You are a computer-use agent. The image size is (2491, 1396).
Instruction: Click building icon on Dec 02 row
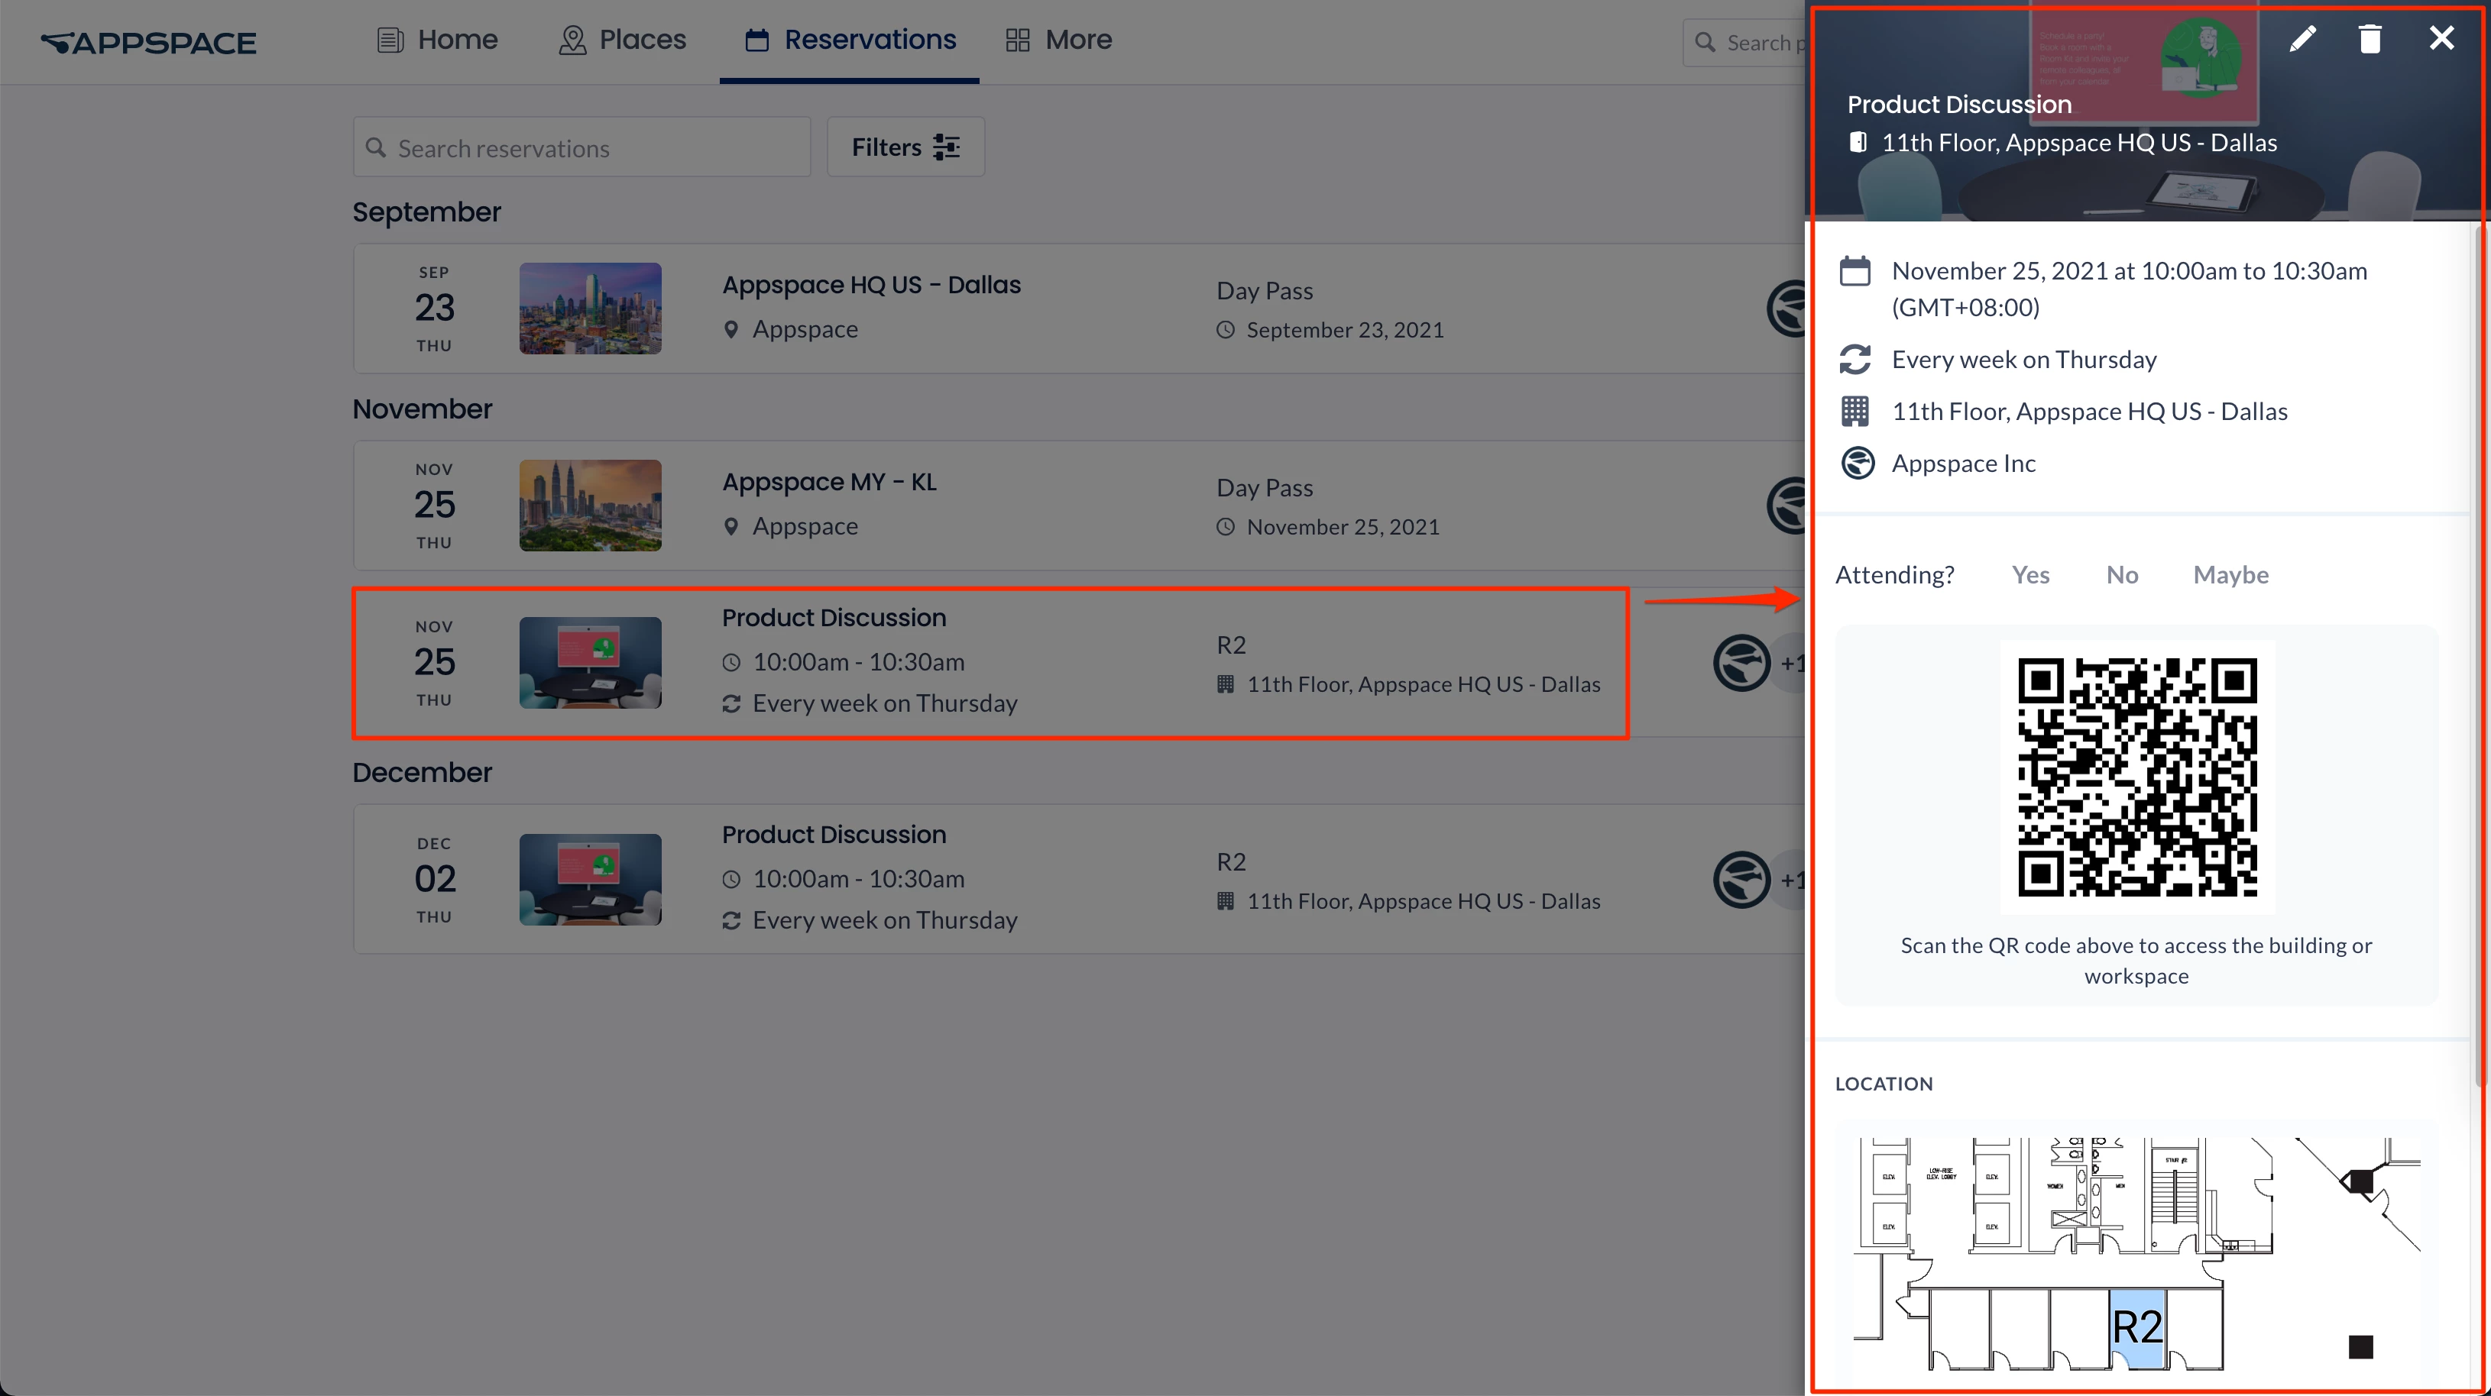coord(1225,901)
